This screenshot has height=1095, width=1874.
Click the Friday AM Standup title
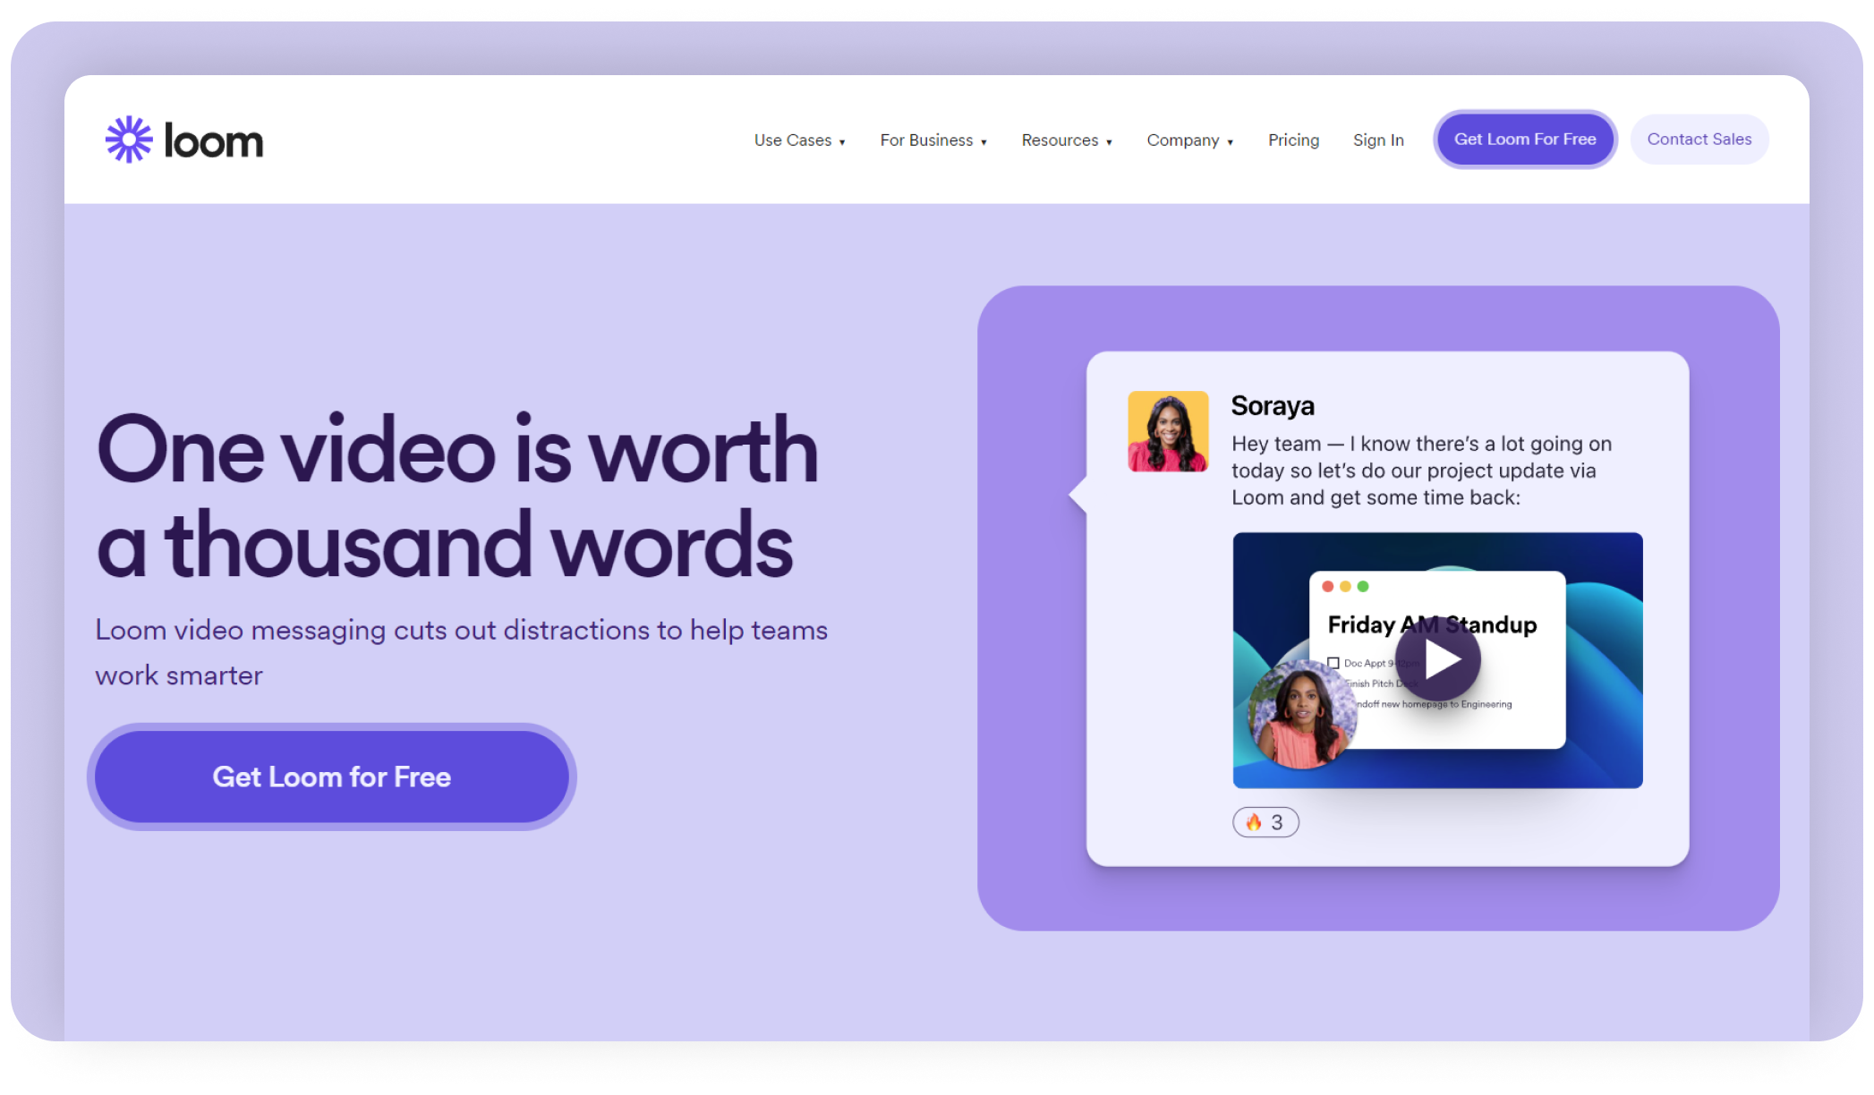1432,624
